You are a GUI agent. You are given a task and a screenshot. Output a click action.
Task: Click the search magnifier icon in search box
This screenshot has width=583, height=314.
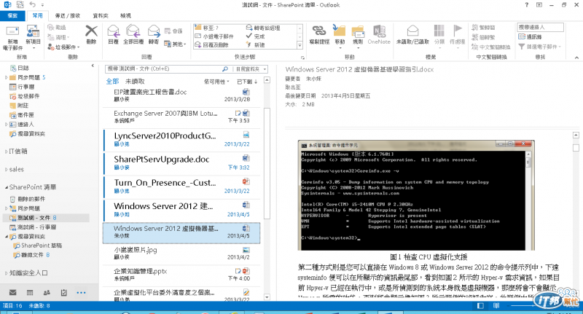pos(225,68)
